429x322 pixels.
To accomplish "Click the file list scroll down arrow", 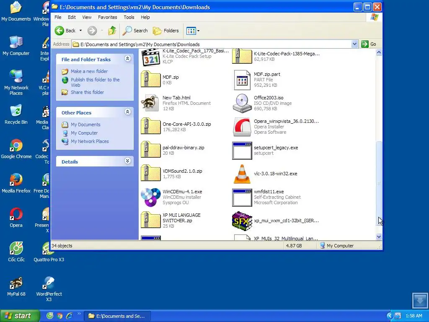I will 379,237.
